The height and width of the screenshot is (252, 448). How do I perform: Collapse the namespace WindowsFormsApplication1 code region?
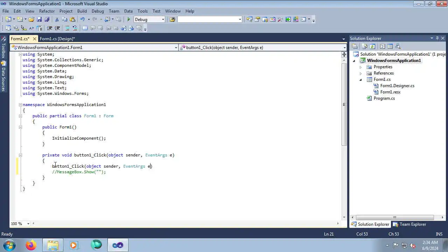pyautogui.click(x=20, y=105)
